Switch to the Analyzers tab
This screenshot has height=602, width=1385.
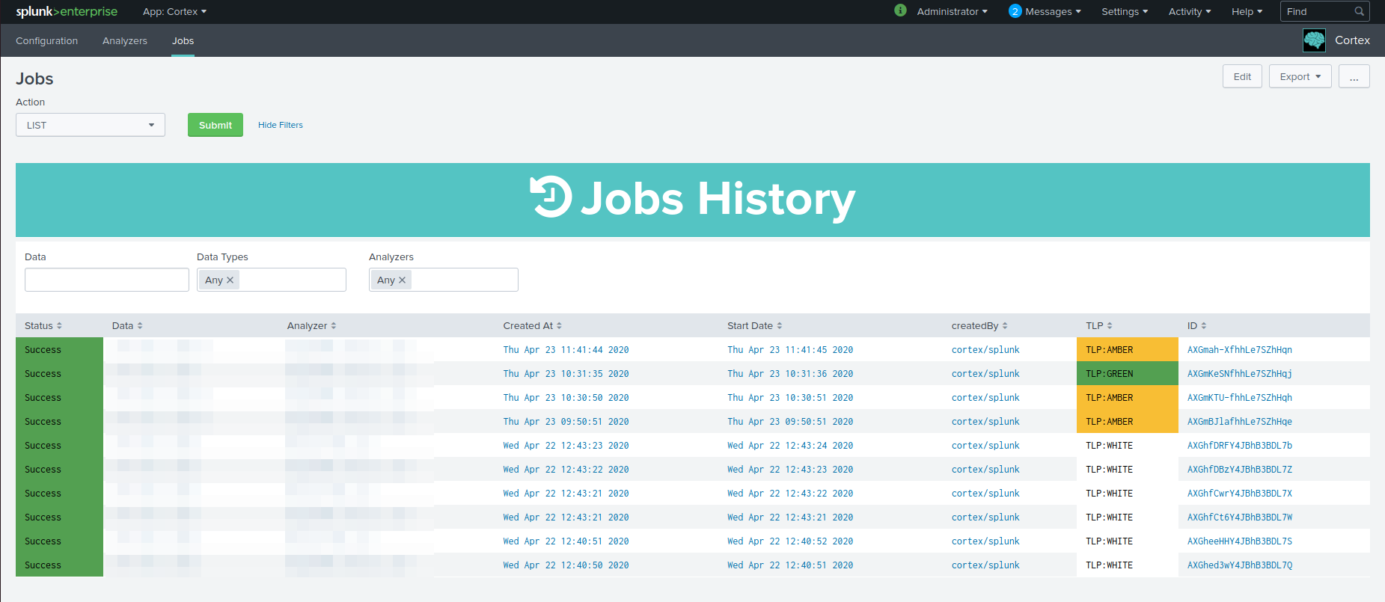[125, 40]
